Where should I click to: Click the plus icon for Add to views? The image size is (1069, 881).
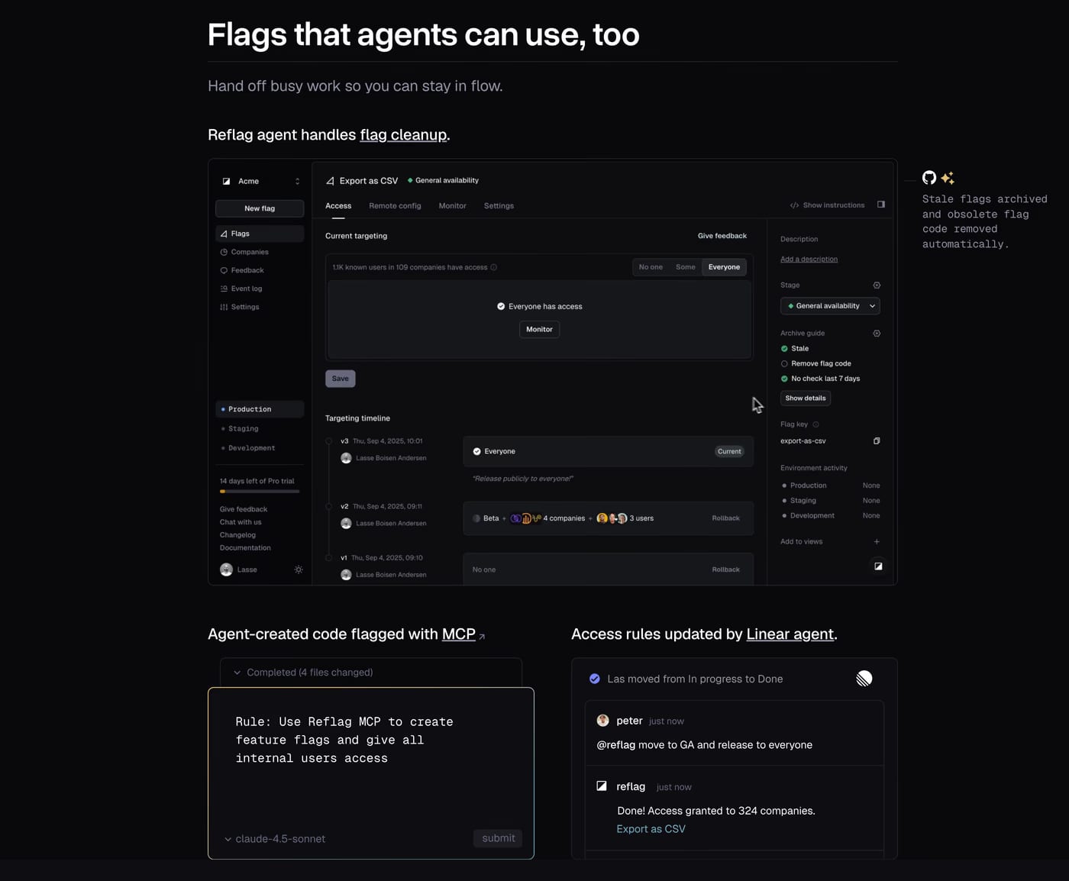click(877, 542)
